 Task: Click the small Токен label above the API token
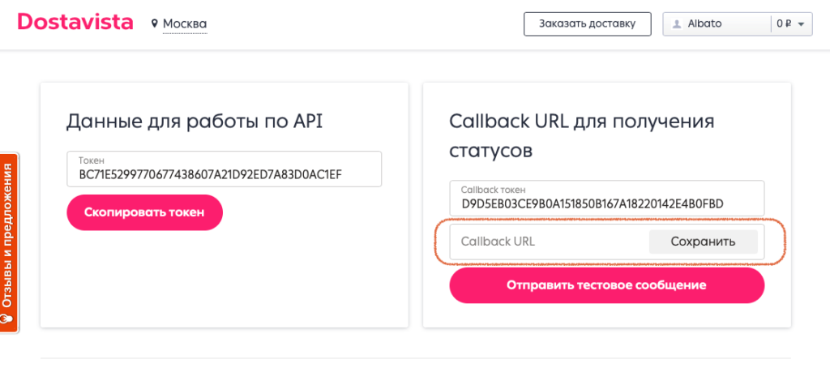coord(91,160)
